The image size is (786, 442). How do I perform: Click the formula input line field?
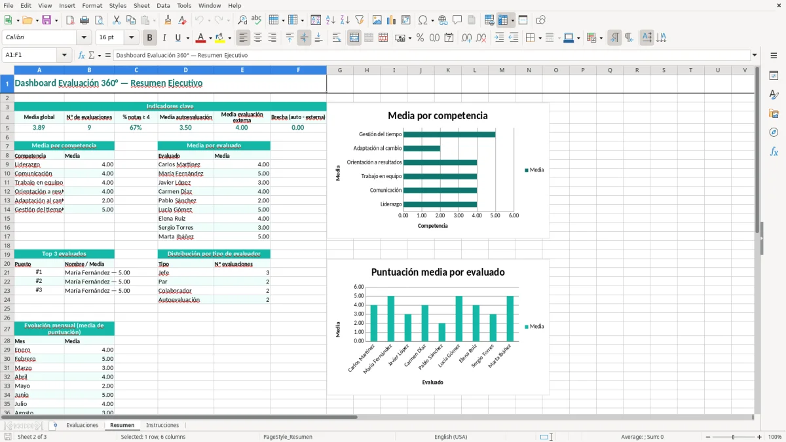(432, 55)
